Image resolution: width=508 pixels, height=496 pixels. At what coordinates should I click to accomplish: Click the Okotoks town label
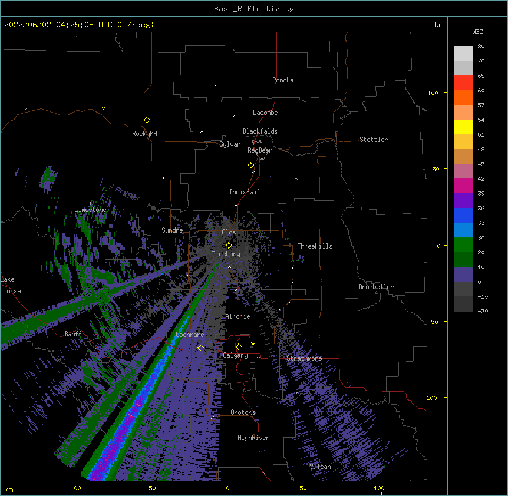[243, 412]
